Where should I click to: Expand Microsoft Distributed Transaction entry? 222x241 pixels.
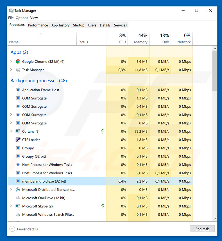point(11,189)
